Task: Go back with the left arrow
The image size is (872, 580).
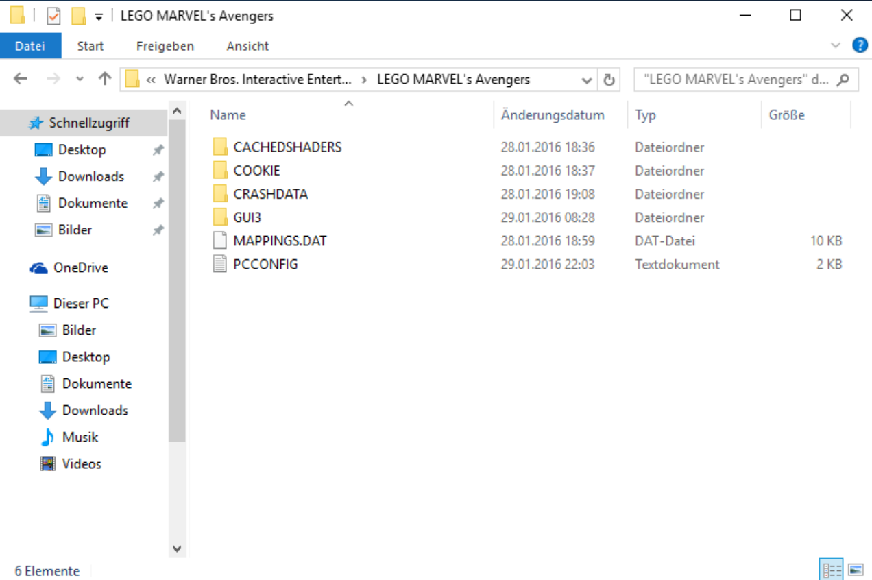Action: (x=21, y=79)
